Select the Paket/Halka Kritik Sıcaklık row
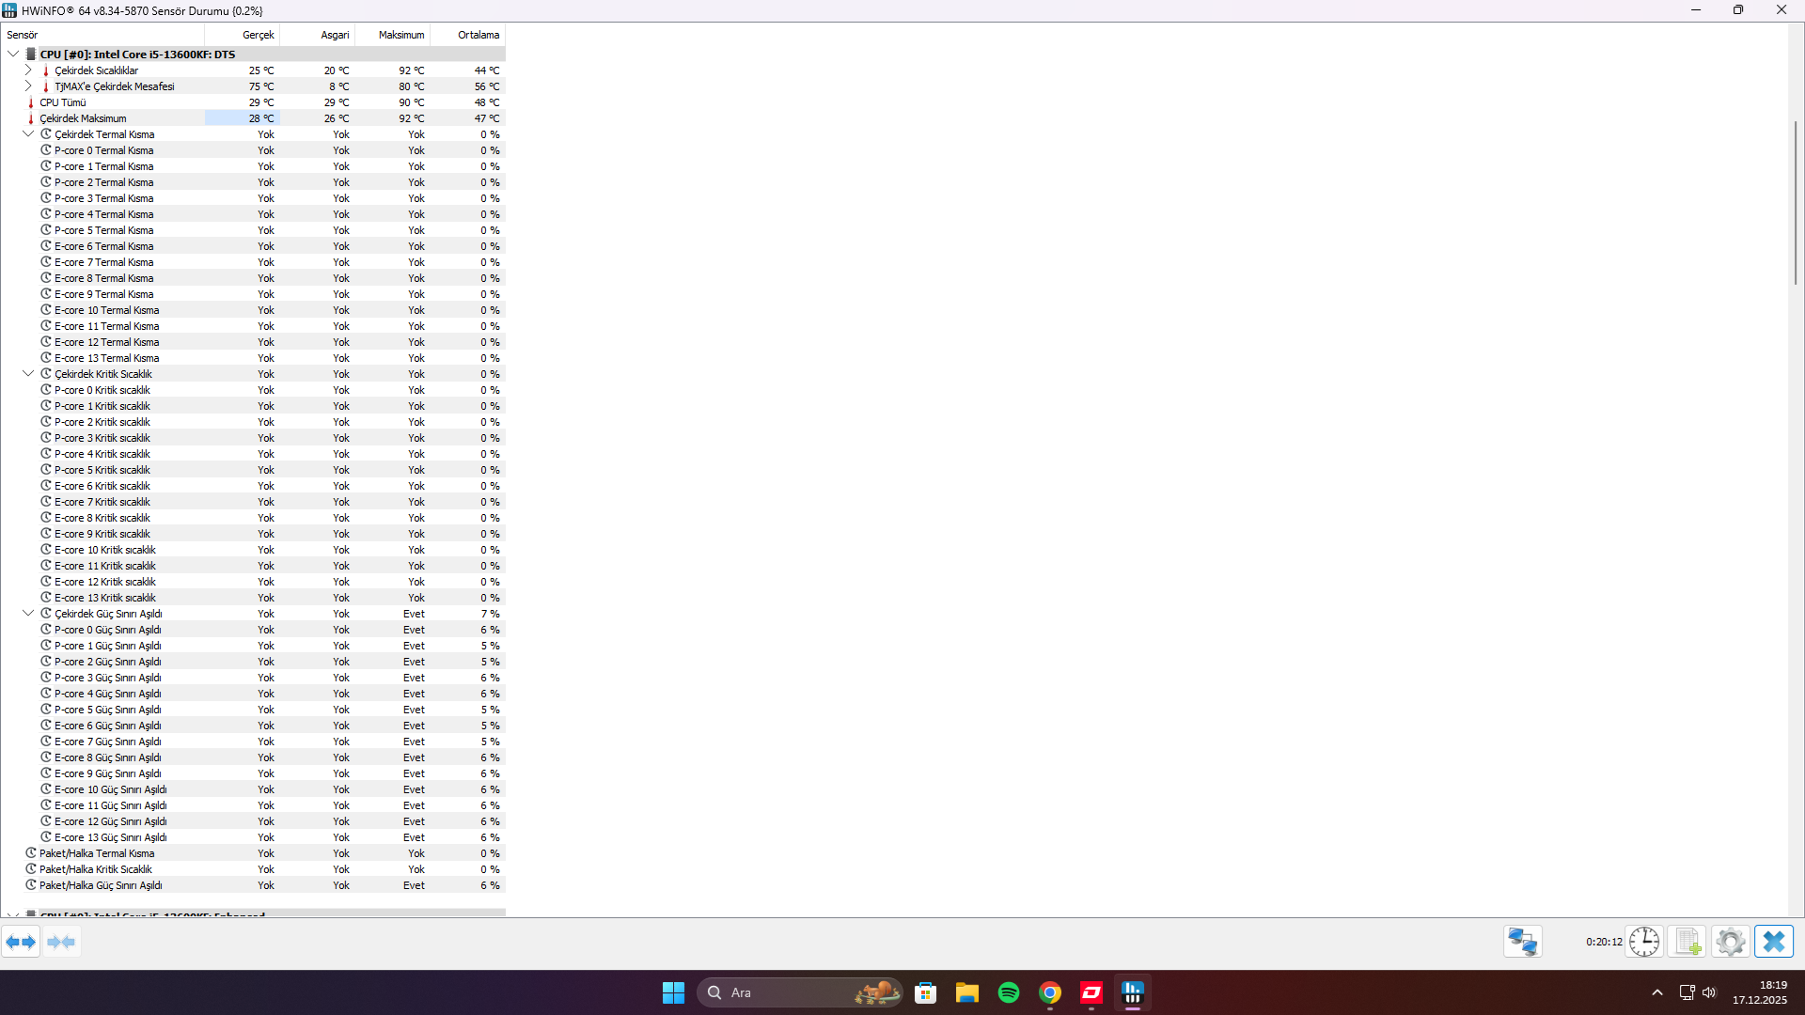This screenshot has height=1015, width=1805. pyautogui.click(x=253, y=869)
